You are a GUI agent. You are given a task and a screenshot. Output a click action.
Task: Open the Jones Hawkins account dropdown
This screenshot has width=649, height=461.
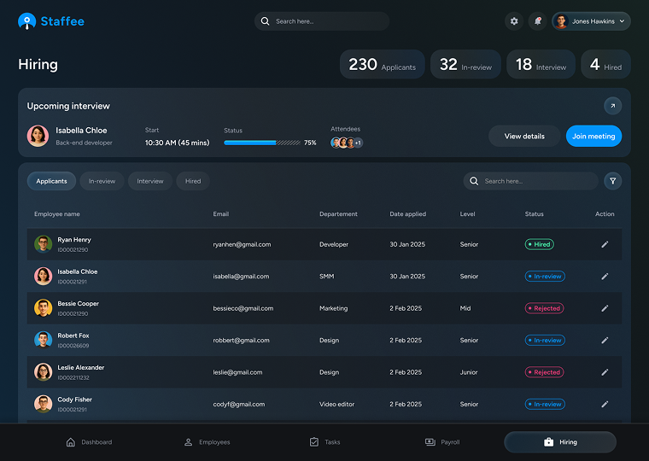click(x=591, y=21)
